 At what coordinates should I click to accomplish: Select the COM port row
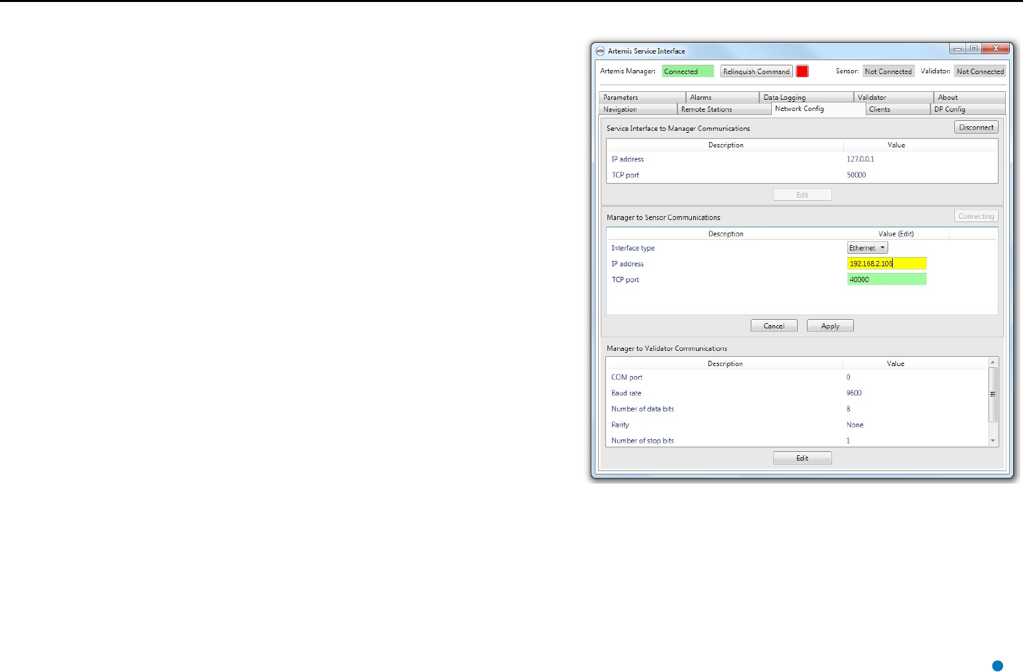click(x=797, y=377)
